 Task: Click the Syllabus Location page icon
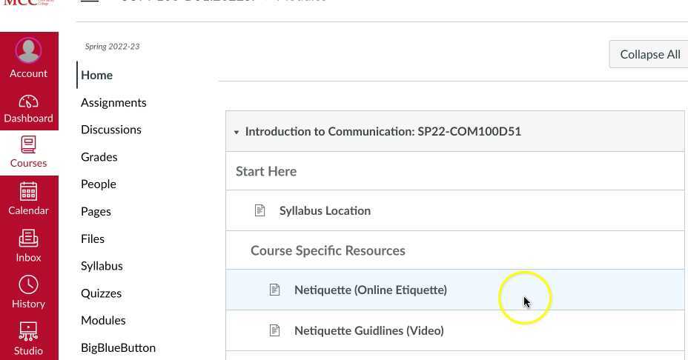(259, 210)
